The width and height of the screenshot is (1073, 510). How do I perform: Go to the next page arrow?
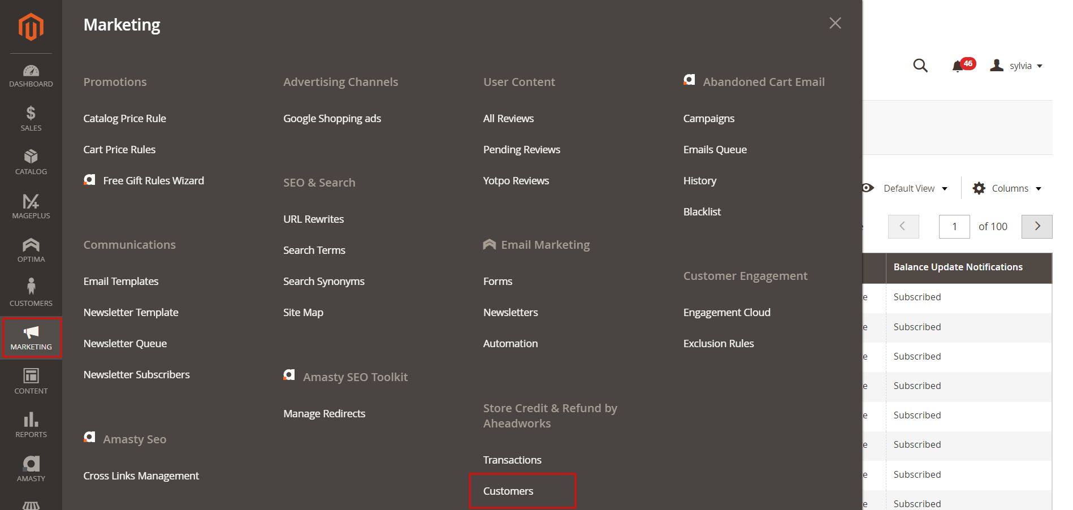click(1037, 226)
